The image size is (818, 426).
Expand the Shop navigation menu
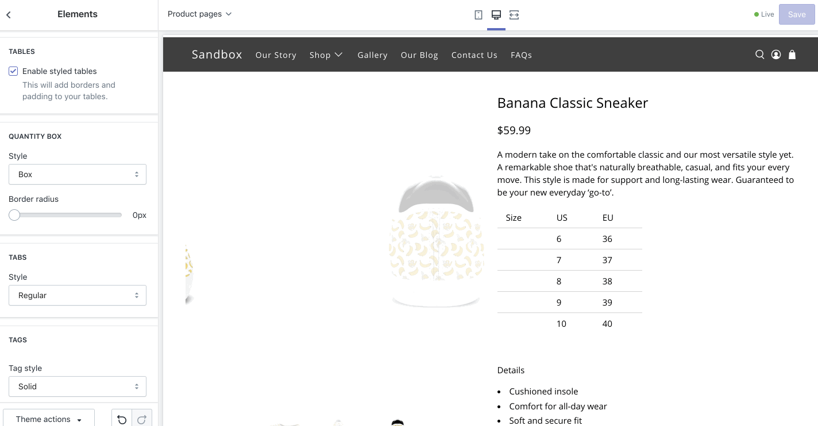[x=326, y=55]
